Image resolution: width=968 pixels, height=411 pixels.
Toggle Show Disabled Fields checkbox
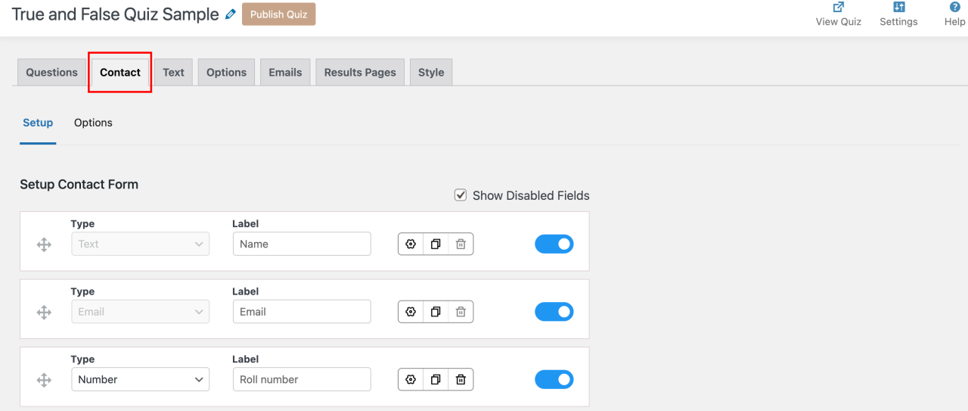point(461,195)
